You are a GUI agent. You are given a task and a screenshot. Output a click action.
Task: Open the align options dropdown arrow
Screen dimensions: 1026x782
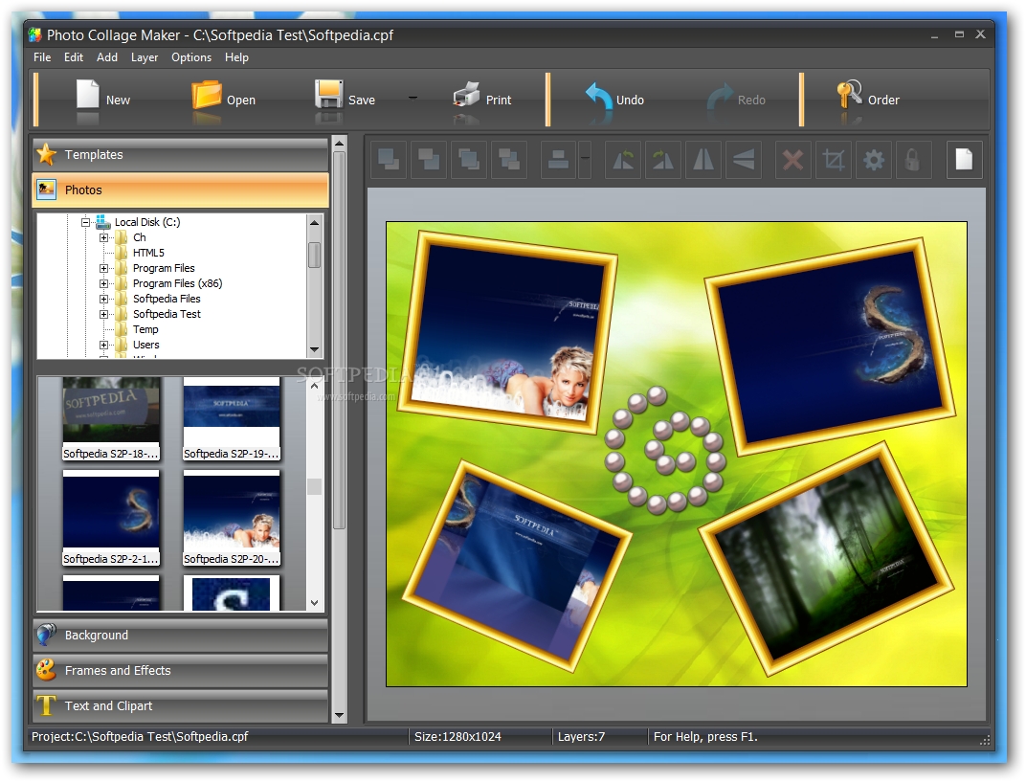point(585,160)
